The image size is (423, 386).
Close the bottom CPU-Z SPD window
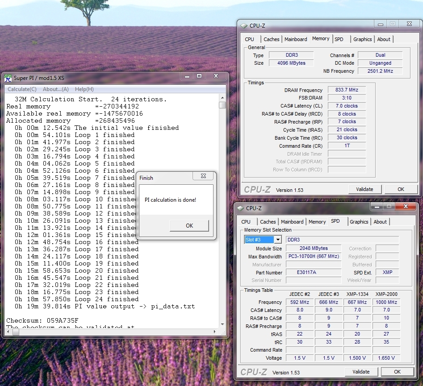coord(406,207)
